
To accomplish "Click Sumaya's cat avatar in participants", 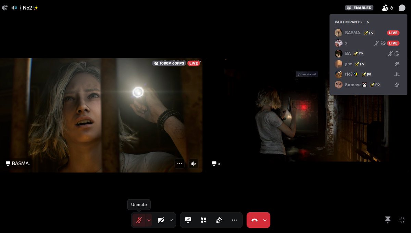I will click(x=338, y=85).
